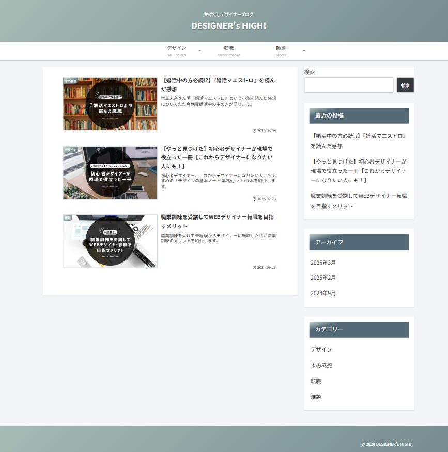Viewport: 448px width, 452px height.
Task: Open the 本の感想 category in the sidebar
Action: (x=321, y=366)
